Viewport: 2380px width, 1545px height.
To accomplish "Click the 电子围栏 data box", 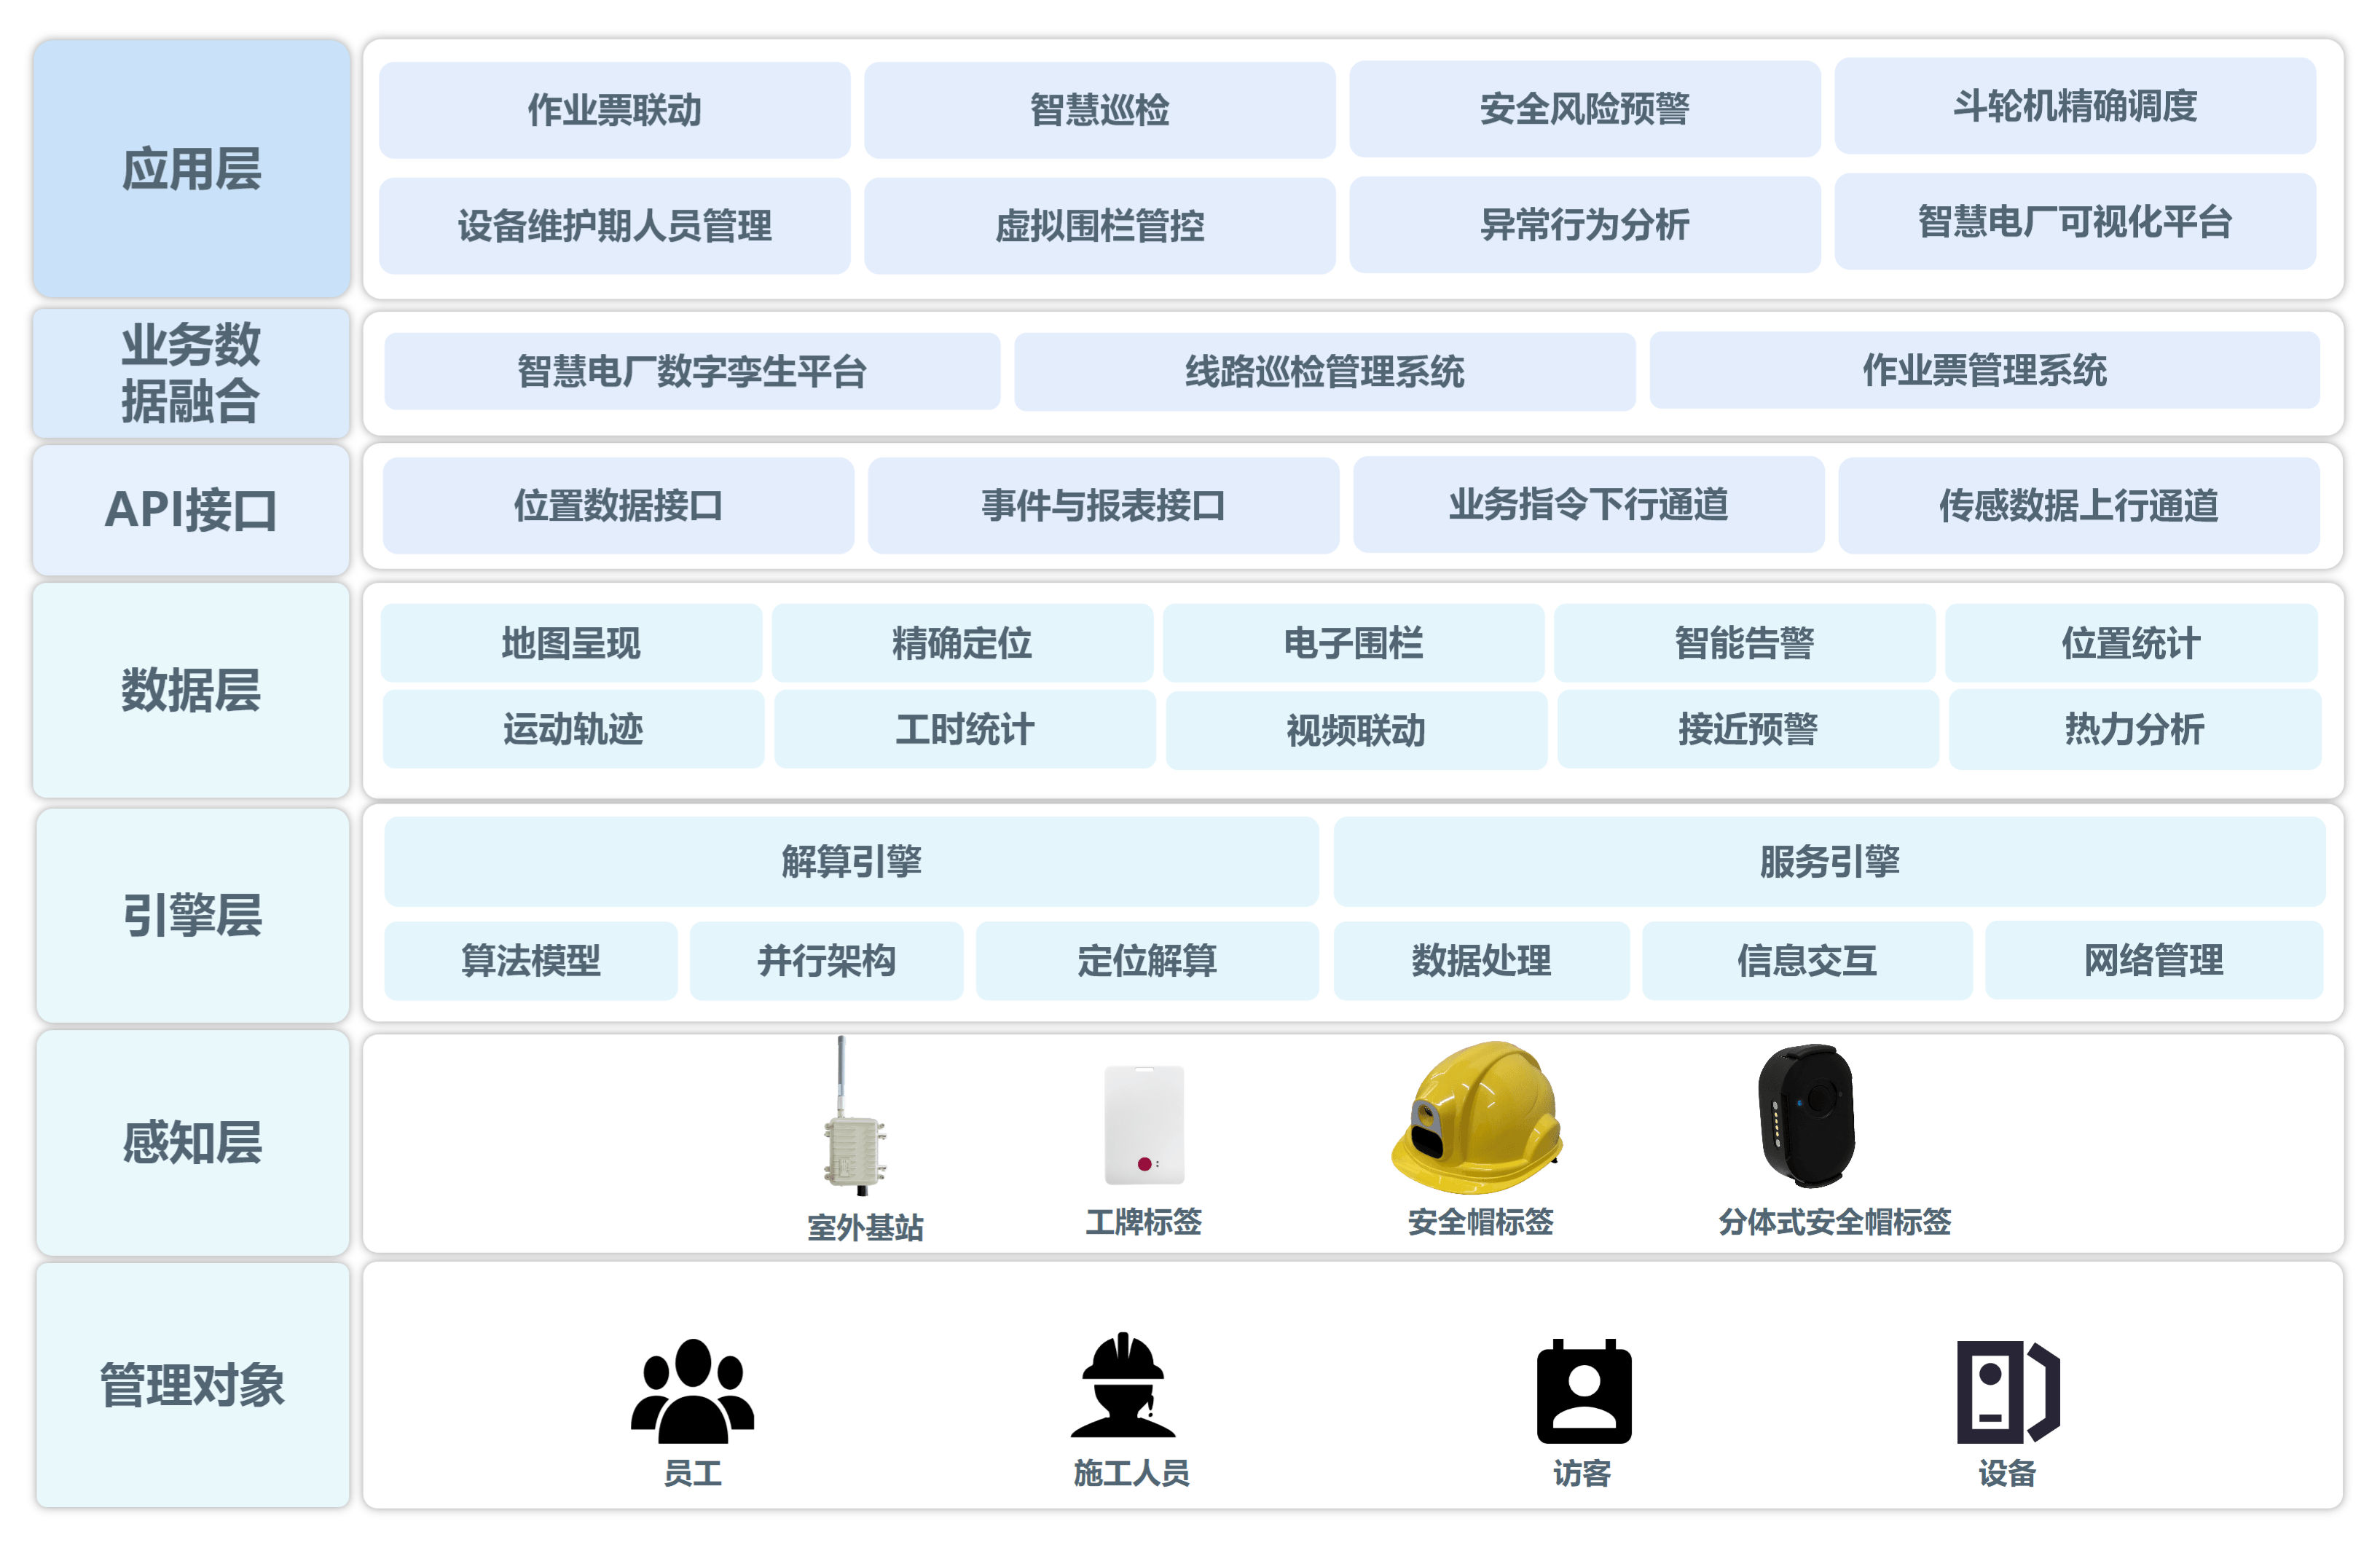I will (1353, 643).
